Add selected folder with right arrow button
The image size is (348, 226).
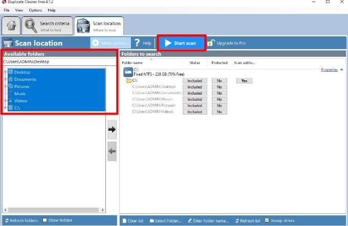(112, 129)
